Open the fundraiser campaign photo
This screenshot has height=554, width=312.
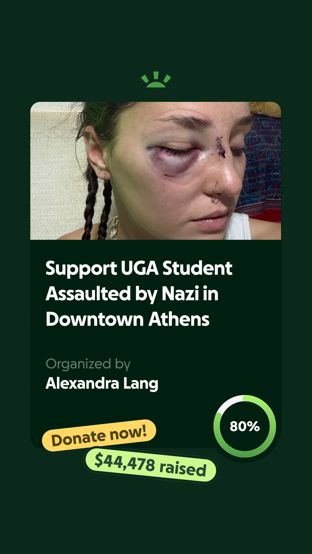[x=156, y=171]
